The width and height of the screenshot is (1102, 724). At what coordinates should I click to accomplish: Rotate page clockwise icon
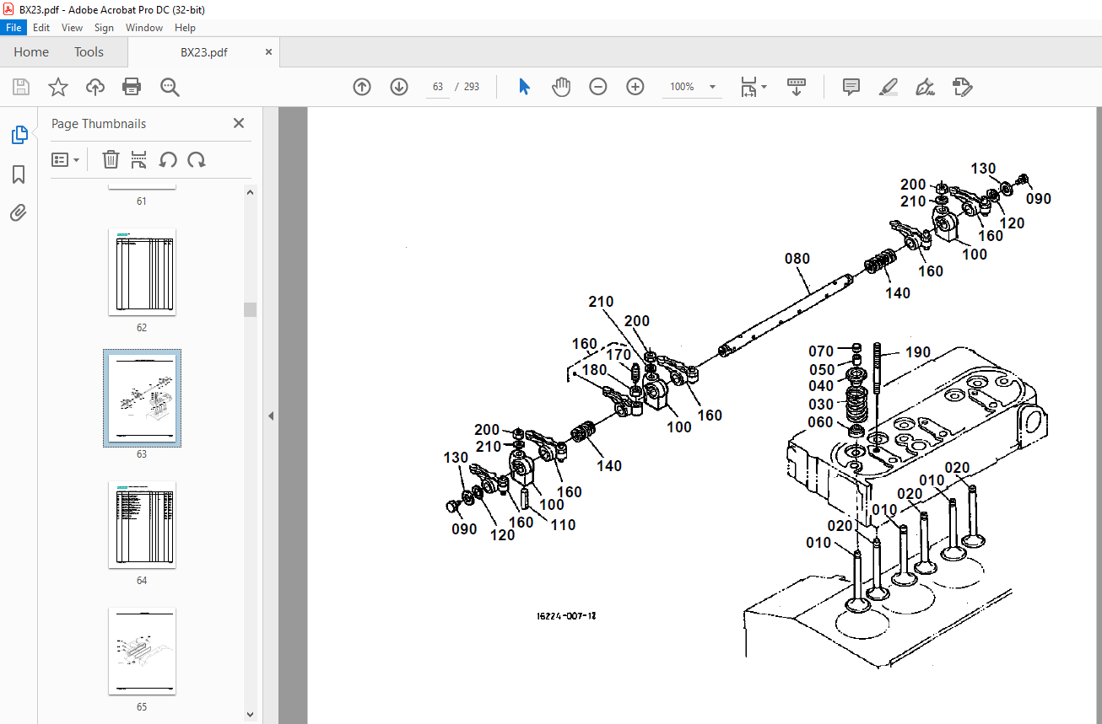click(197, 159)
